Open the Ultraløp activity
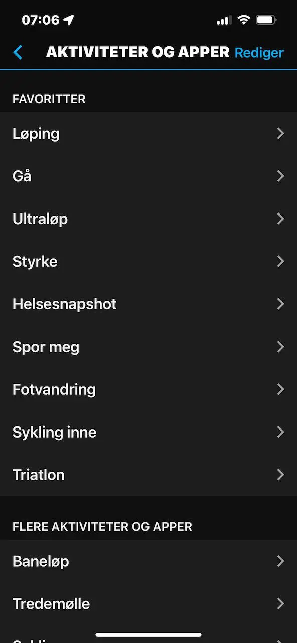Image resolution: width=297 pixels, height=643 pixels. pyautogui.click(x=148, y=219)
